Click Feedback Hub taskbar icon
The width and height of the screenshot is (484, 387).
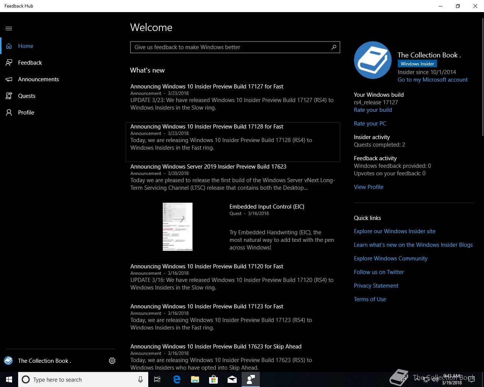tap(251, 379)
